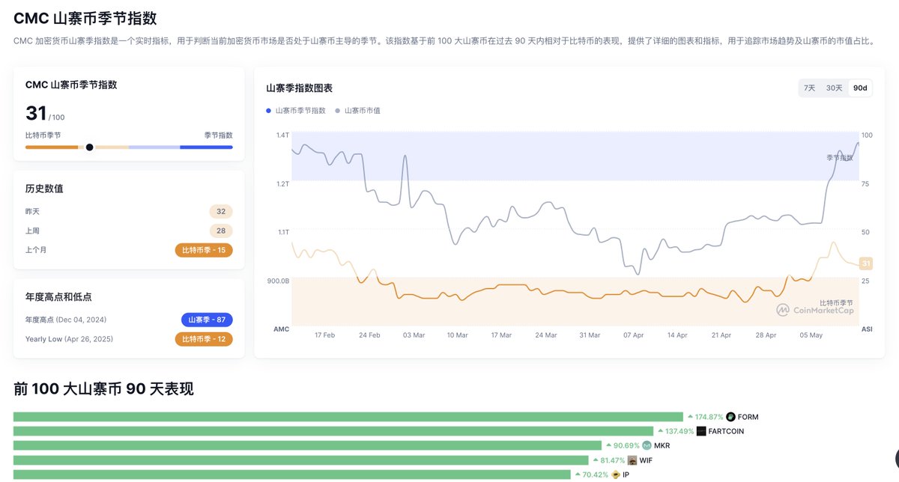899x482 pixels.
Task: Click the 比特币季 - 12 yearly low badge
Action: [204, 339]
